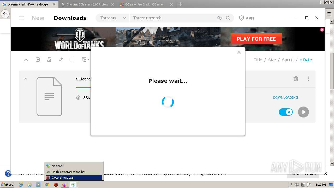Click the flask lab icon

[49, 60]
